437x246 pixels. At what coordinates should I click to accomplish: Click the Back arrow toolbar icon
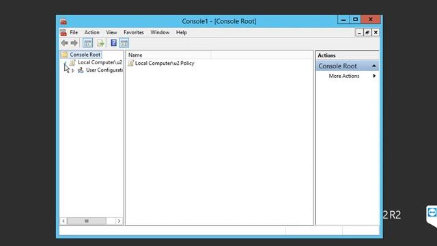click(65, 43)
